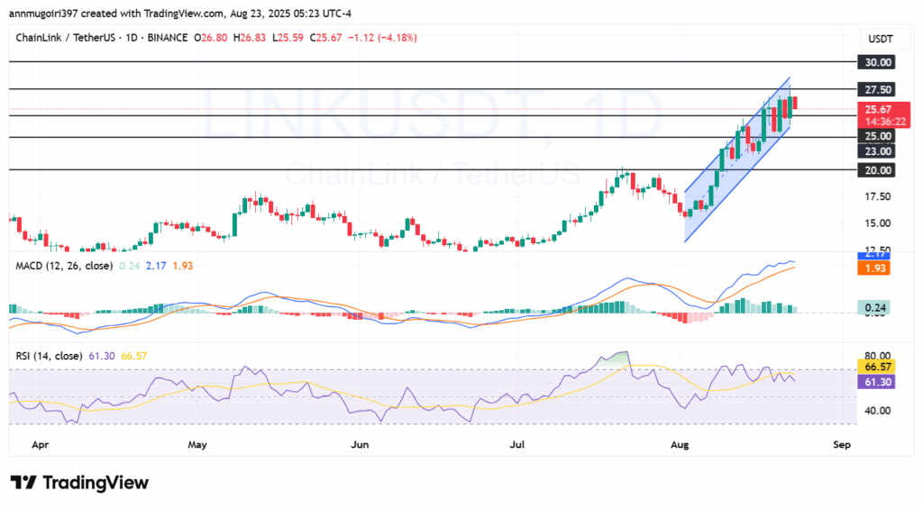Screen dimensions: 923x509
Task: Click the Apr label on time axis
Action: pyautogui.click(x=40, y=445)
